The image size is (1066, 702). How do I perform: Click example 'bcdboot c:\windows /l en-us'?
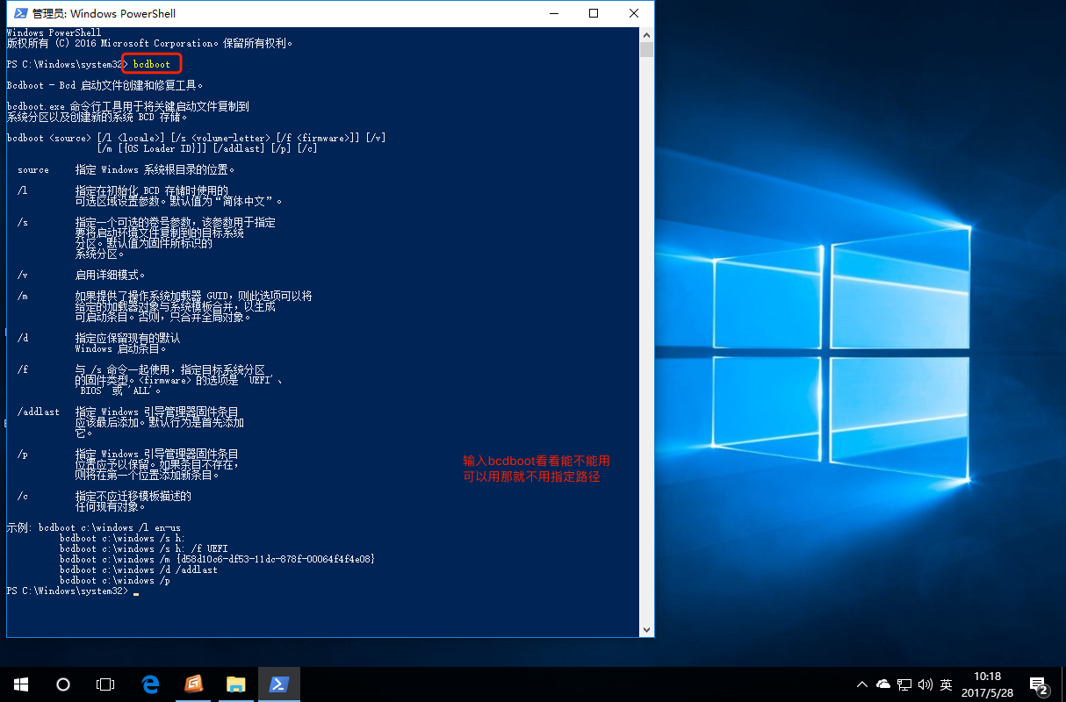pos(110,527)
